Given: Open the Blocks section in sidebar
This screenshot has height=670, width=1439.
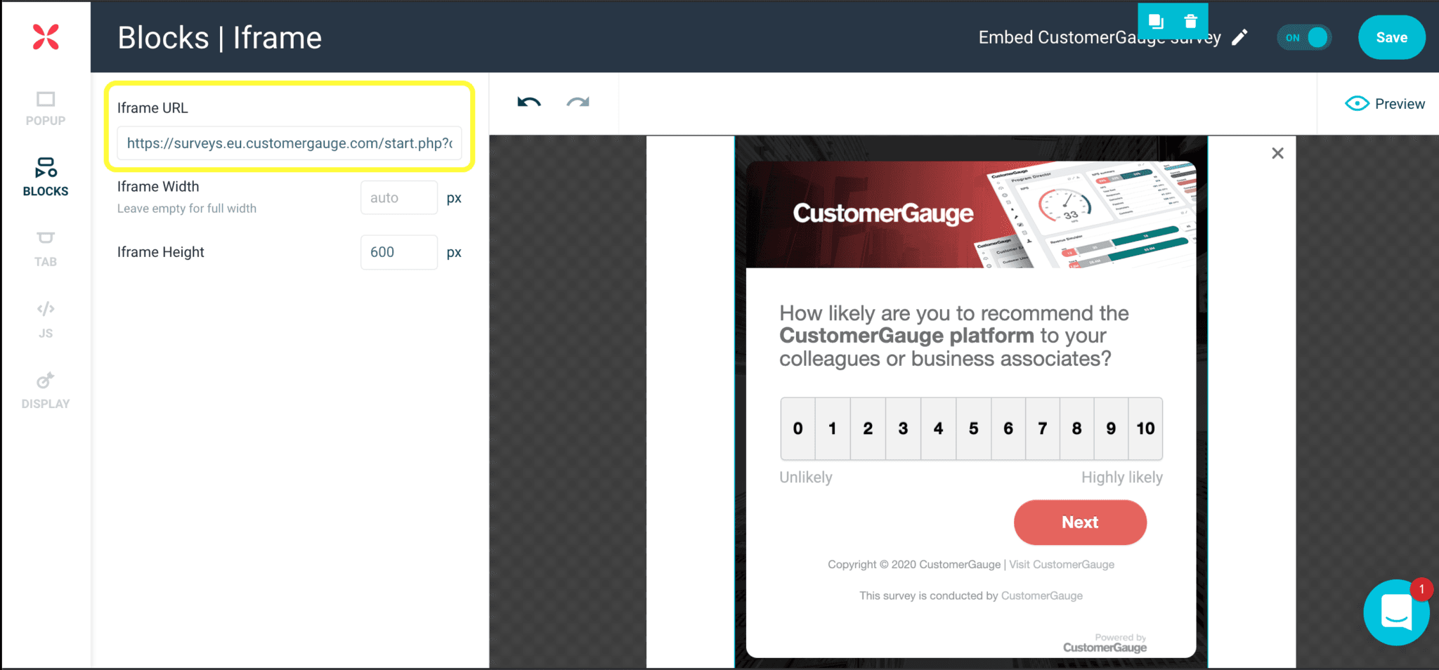Looking at the screenshot, I should pyautogui.click(x=46, y=178).
